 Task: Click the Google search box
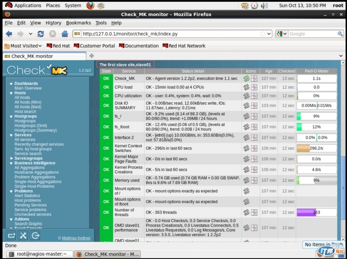pos(313,34)
